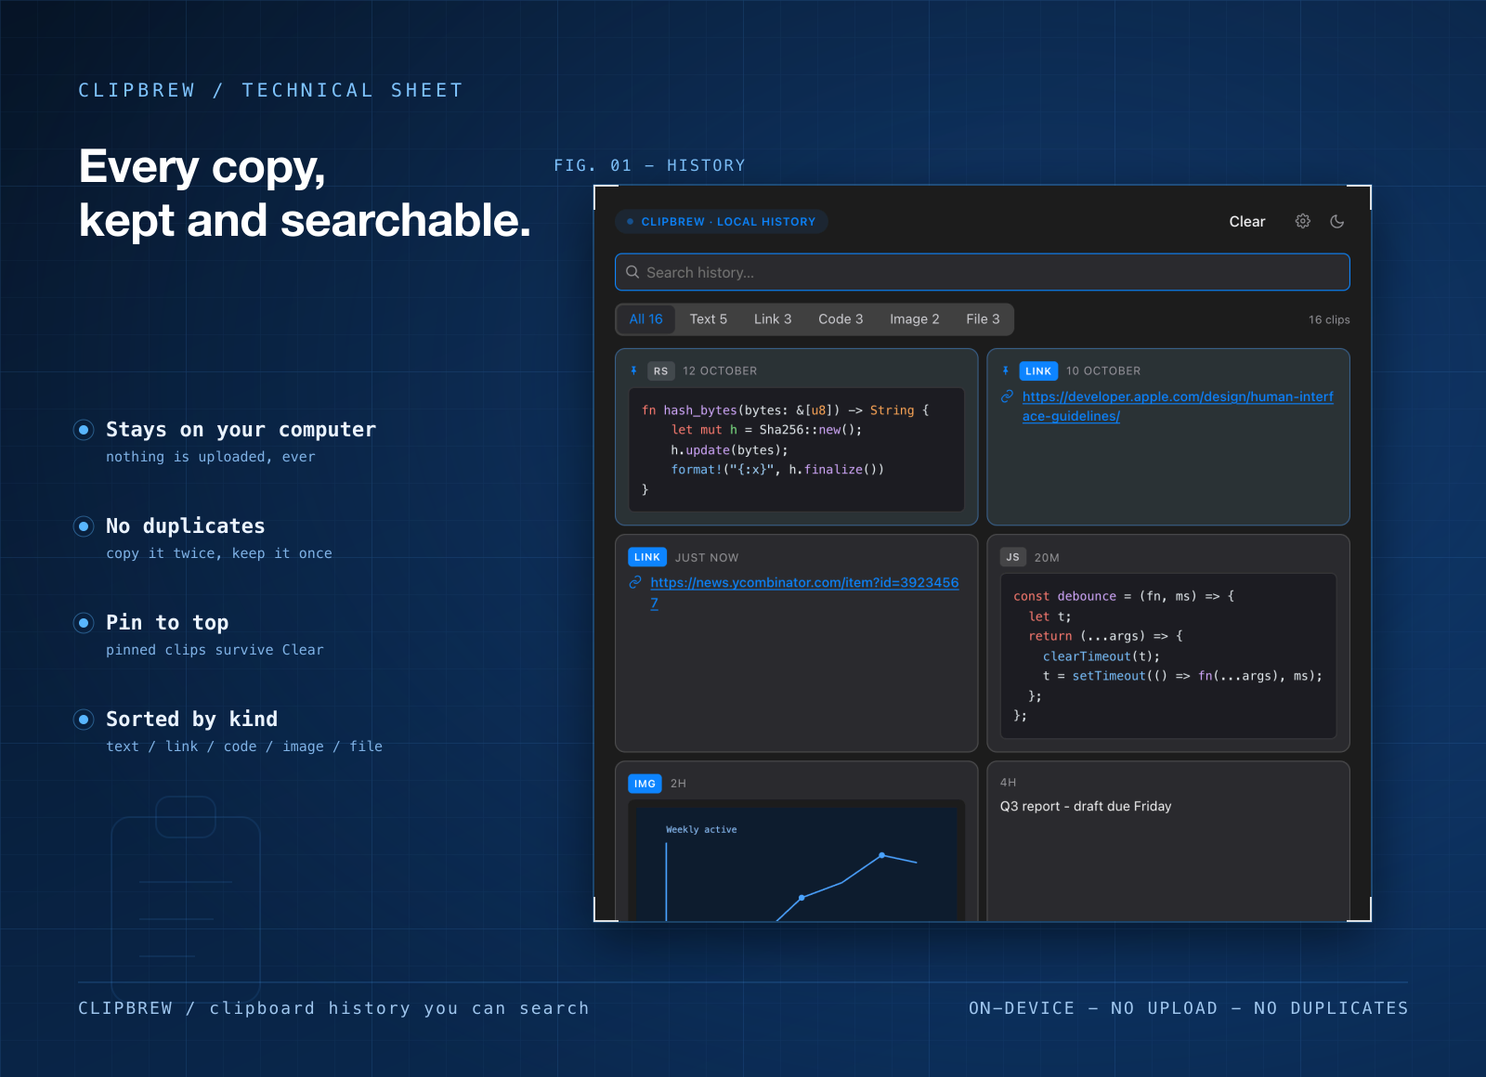Click the No duplicates heading
Image resolution: width=1486 pixels, height=1077 pixels.
coord(186,526)
